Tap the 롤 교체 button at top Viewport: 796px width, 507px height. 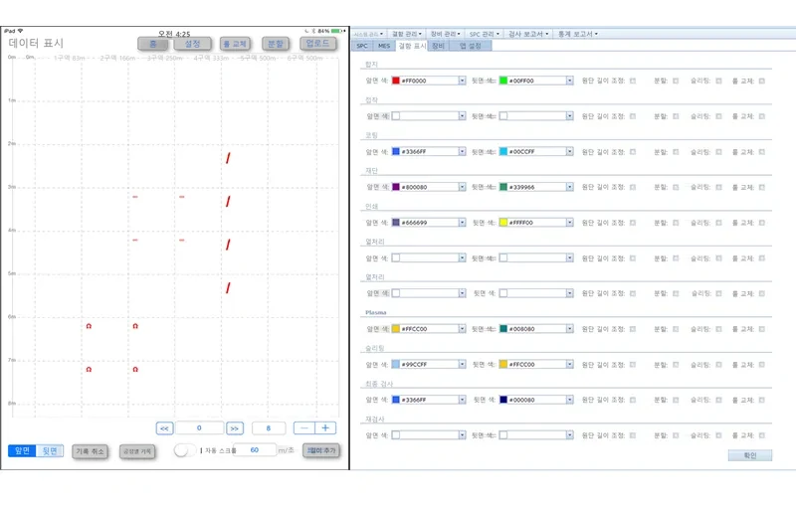235,44
